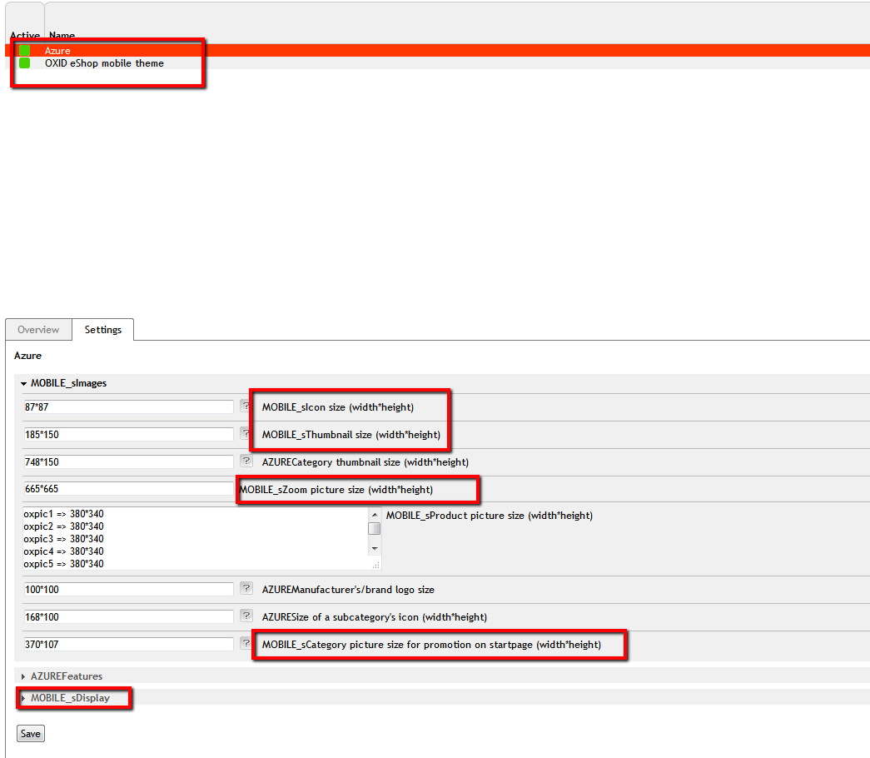The height and width of the screenshot is (758, 870).
Task: Switch to the Overview tab
Action: point(38,330)
